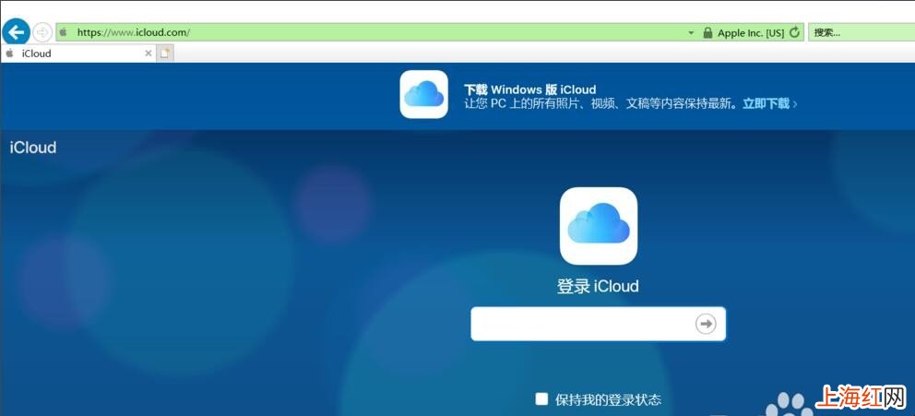Click the greyed-out Forward arrow button
This screenshot has width=915, height=416.
42,32
